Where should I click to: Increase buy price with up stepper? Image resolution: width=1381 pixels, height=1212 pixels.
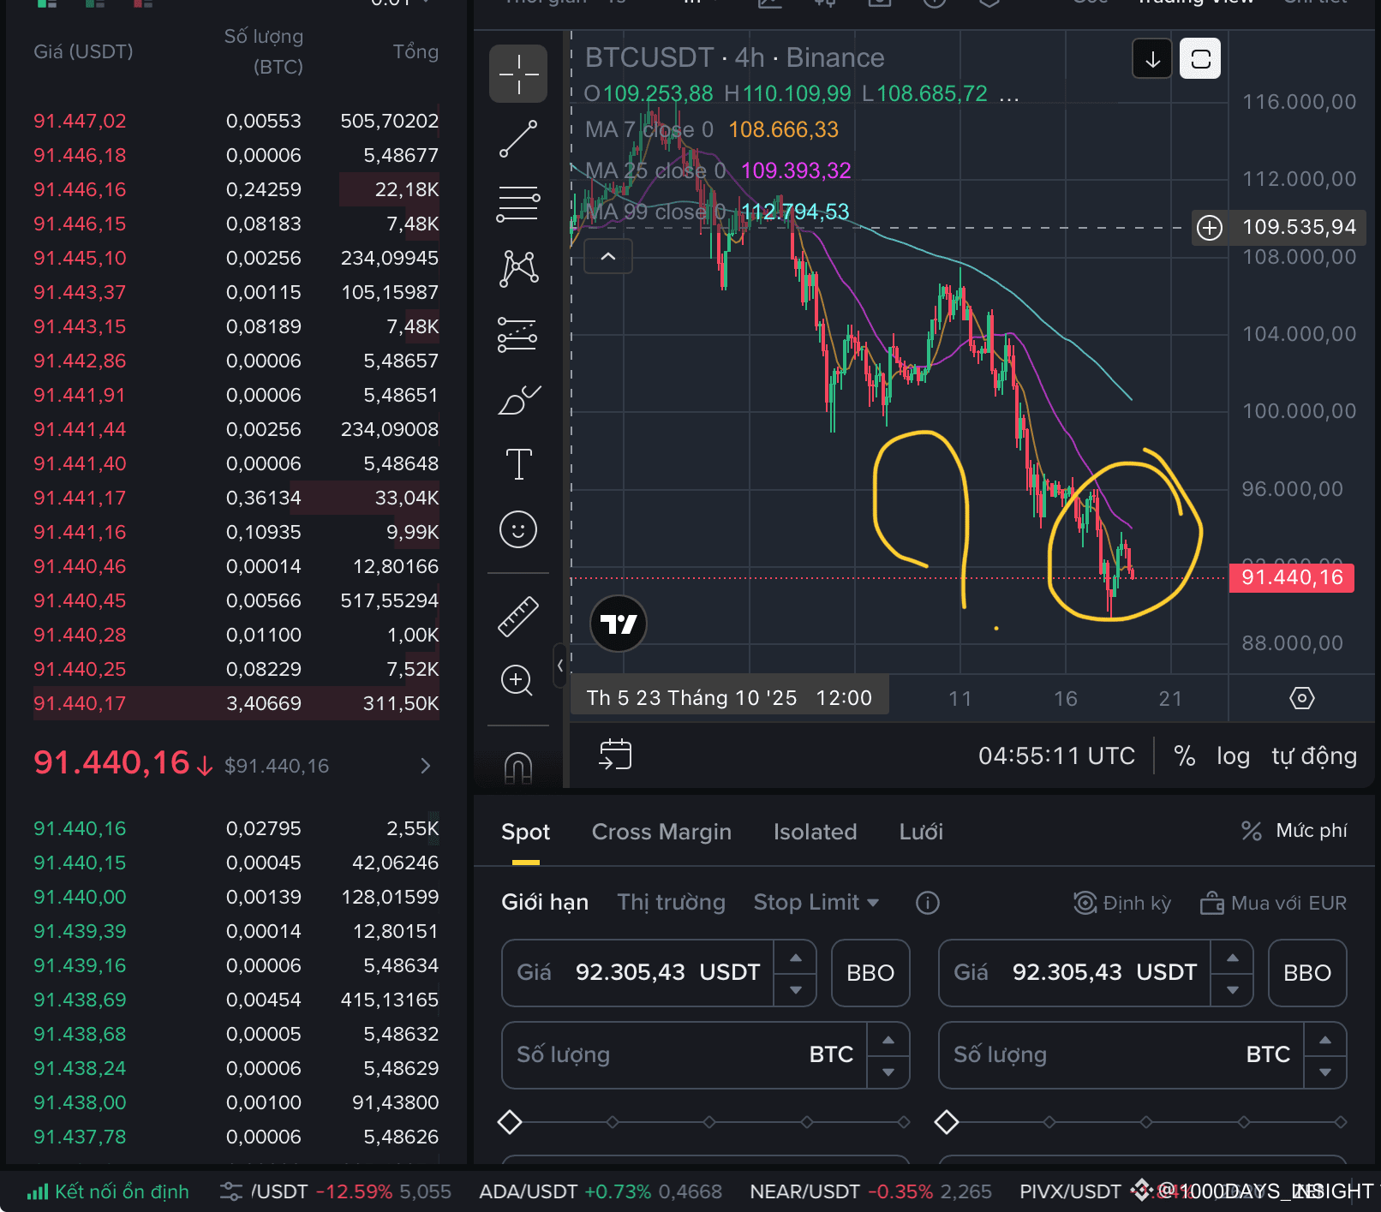tap(796, 957)
